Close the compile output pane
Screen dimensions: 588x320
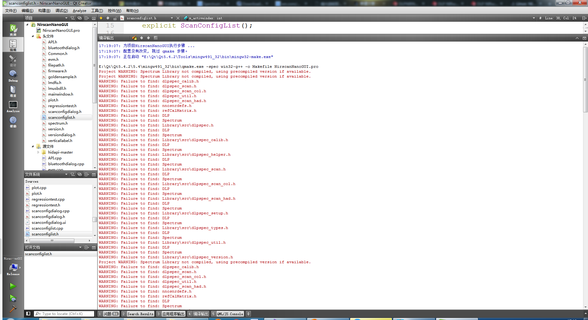[x=584, y=38]
